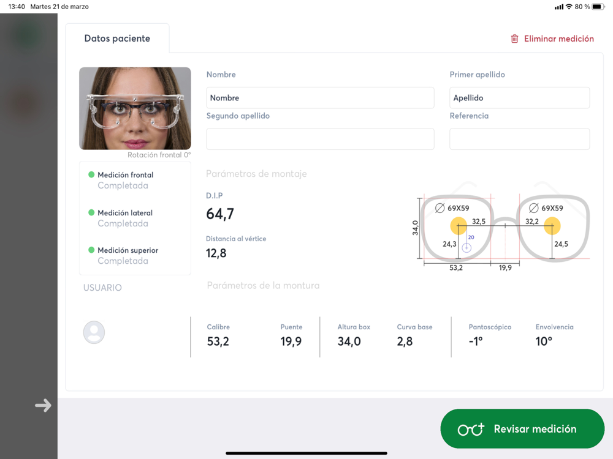Click the Parámetros de montaje heading
Screen dimensions: 613x459
click(x=256, y=174)
